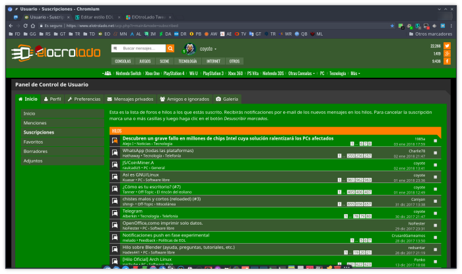This screenshot has width=462, height=274.
Task: Check the box for JS/CoinMiner.A thread
Action: [x=435, y=165]
